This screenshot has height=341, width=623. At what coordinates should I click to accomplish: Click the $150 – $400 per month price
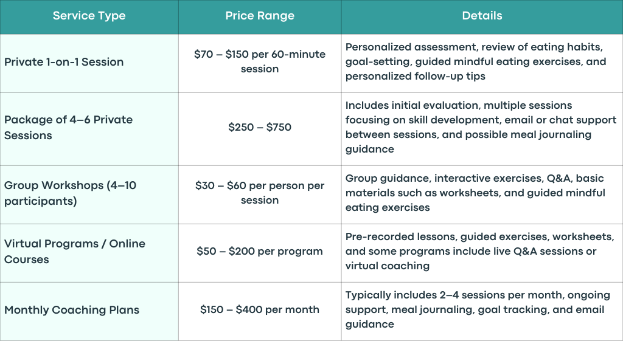tap(260, 309)
